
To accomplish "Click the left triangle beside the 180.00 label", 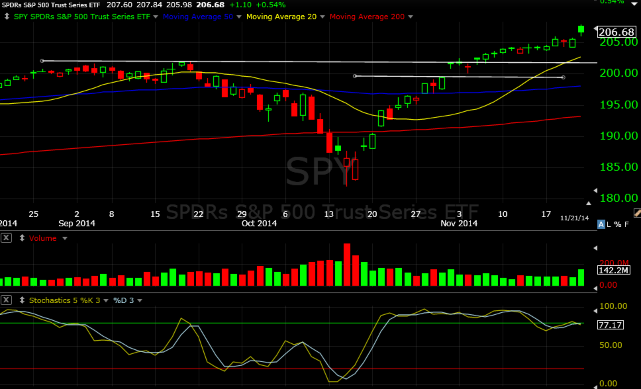I will tap(595, 191).
